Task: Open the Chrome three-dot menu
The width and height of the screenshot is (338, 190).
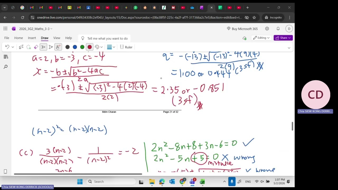Action: click(x=290, y=17)
